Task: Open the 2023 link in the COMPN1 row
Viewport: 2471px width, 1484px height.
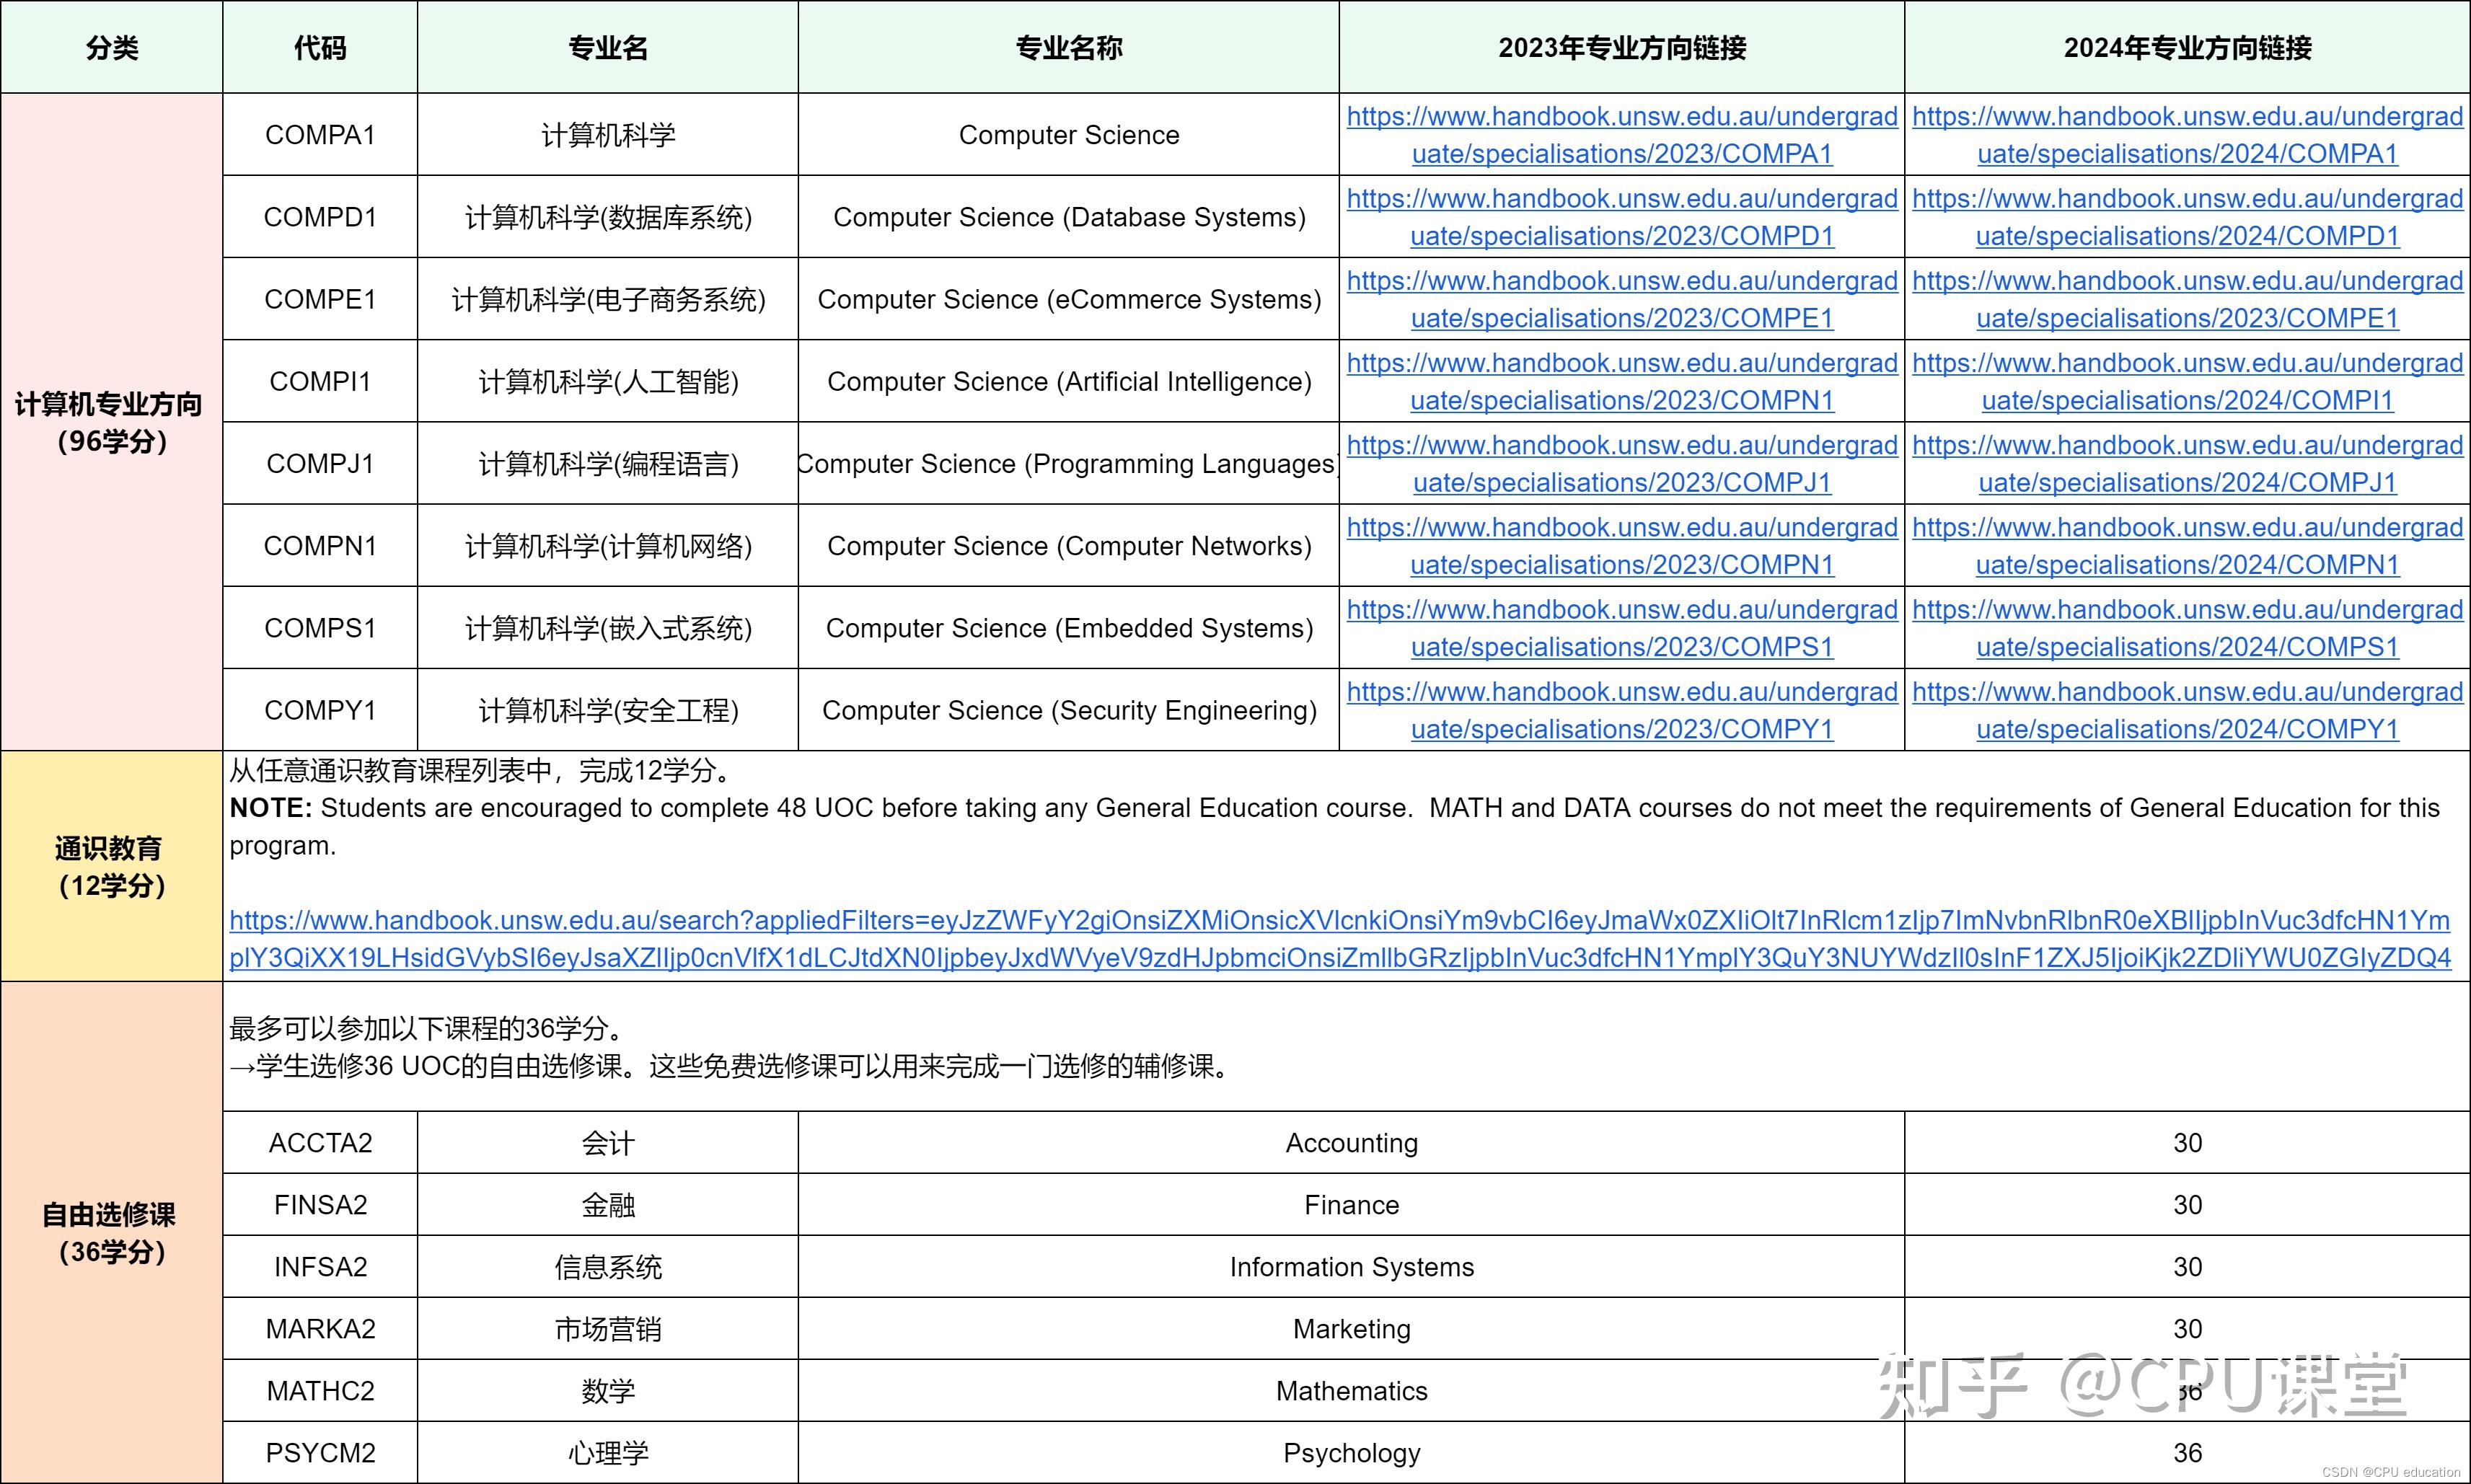Action: (1621, 545)
